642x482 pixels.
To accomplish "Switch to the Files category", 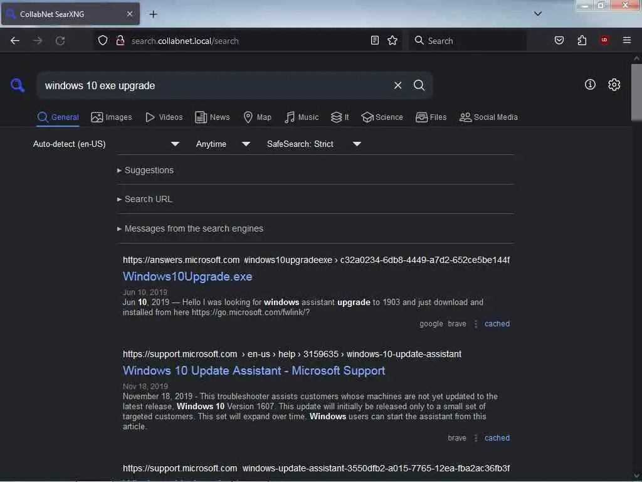I will (x=431, y=117).
